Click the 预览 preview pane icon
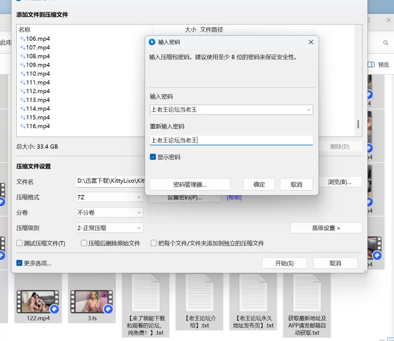The width and height of the screenshot is (394, 341). click(x=371, y=64)
